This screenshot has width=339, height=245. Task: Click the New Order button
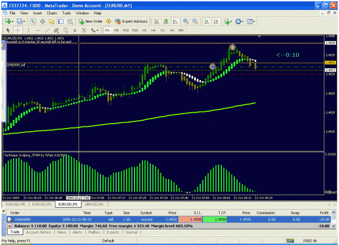coord(91,21)
